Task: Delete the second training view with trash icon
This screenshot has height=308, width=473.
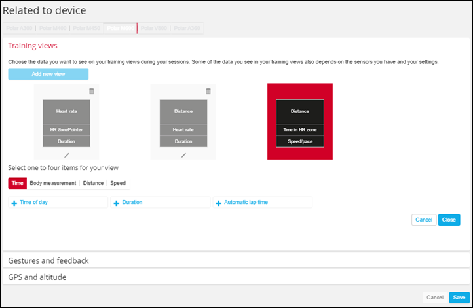Action: [x=208, y=92]
